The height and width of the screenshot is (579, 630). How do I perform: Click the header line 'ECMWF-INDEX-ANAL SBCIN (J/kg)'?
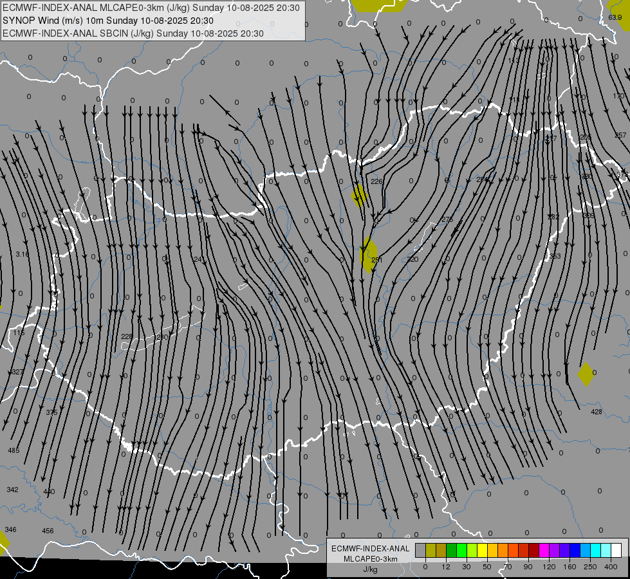[x=78, y=33]
